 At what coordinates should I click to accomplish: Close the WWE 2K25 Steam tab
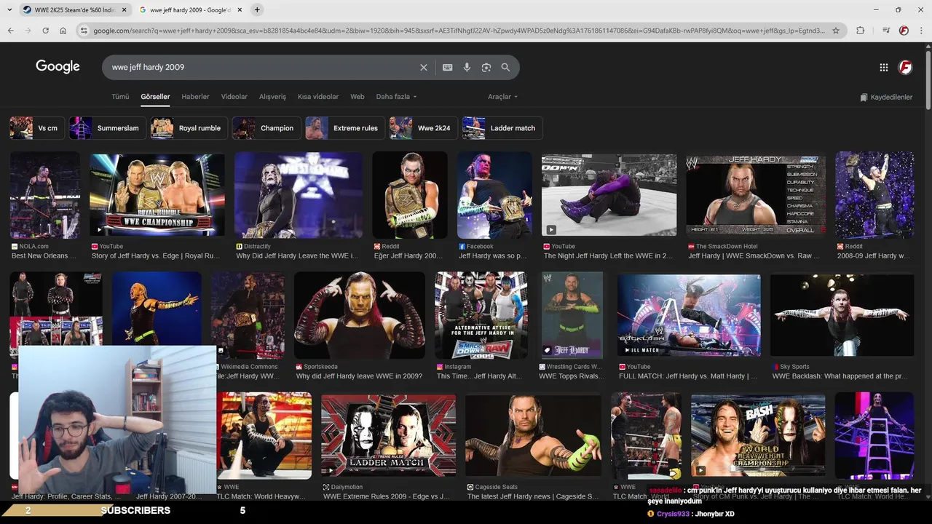[x=124, y=10]
